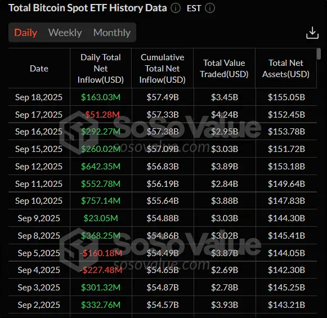Select the Sep 5,2025 row date

click(39, 253)
